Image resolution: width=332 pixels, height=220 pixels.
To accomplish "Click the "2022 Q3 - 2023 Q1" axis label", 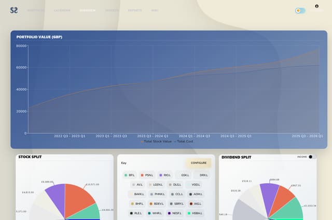I will (70, 136).
